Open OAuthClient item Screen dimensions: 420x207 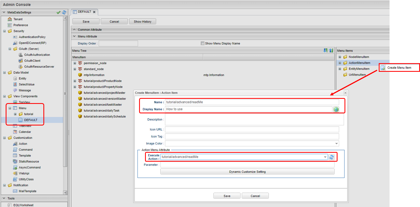click(32, 61)
